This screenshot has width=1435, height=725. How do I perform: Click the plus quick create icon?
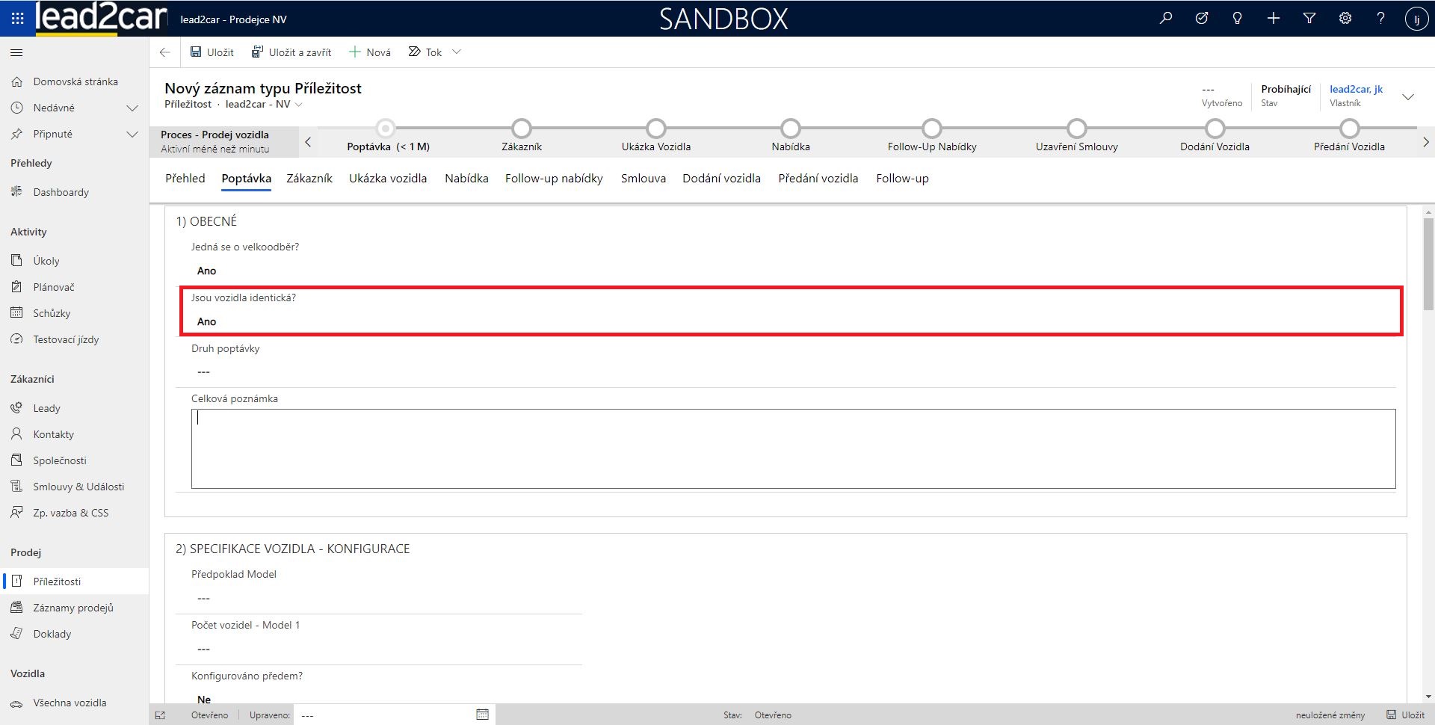tap(1273, 19)
